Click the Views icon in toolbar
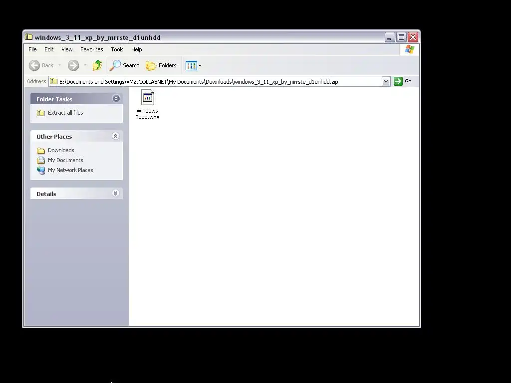Screen dimensions: 511x383 191,65
